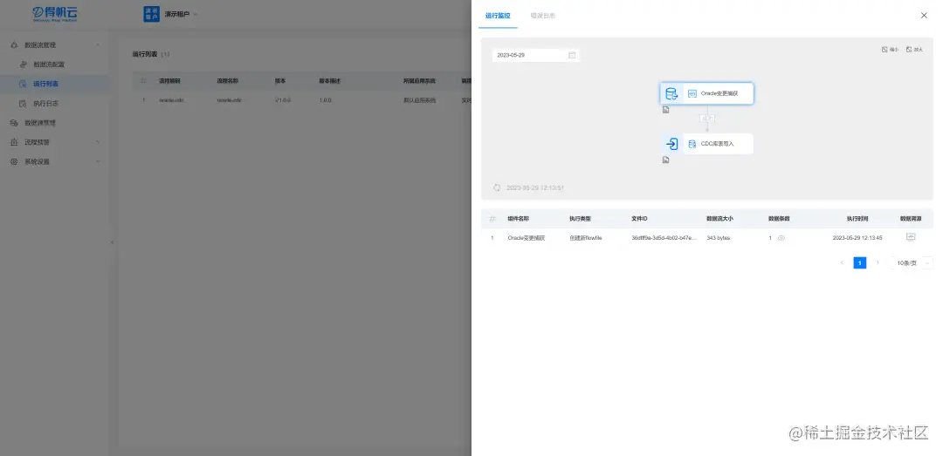Collapse the sidebar with the edge arrow handle

tap(111, 242)
